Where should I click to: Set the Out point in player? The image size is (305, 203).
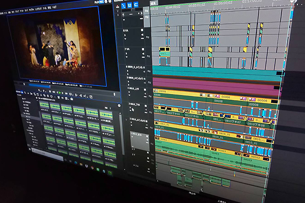(43, 91)
